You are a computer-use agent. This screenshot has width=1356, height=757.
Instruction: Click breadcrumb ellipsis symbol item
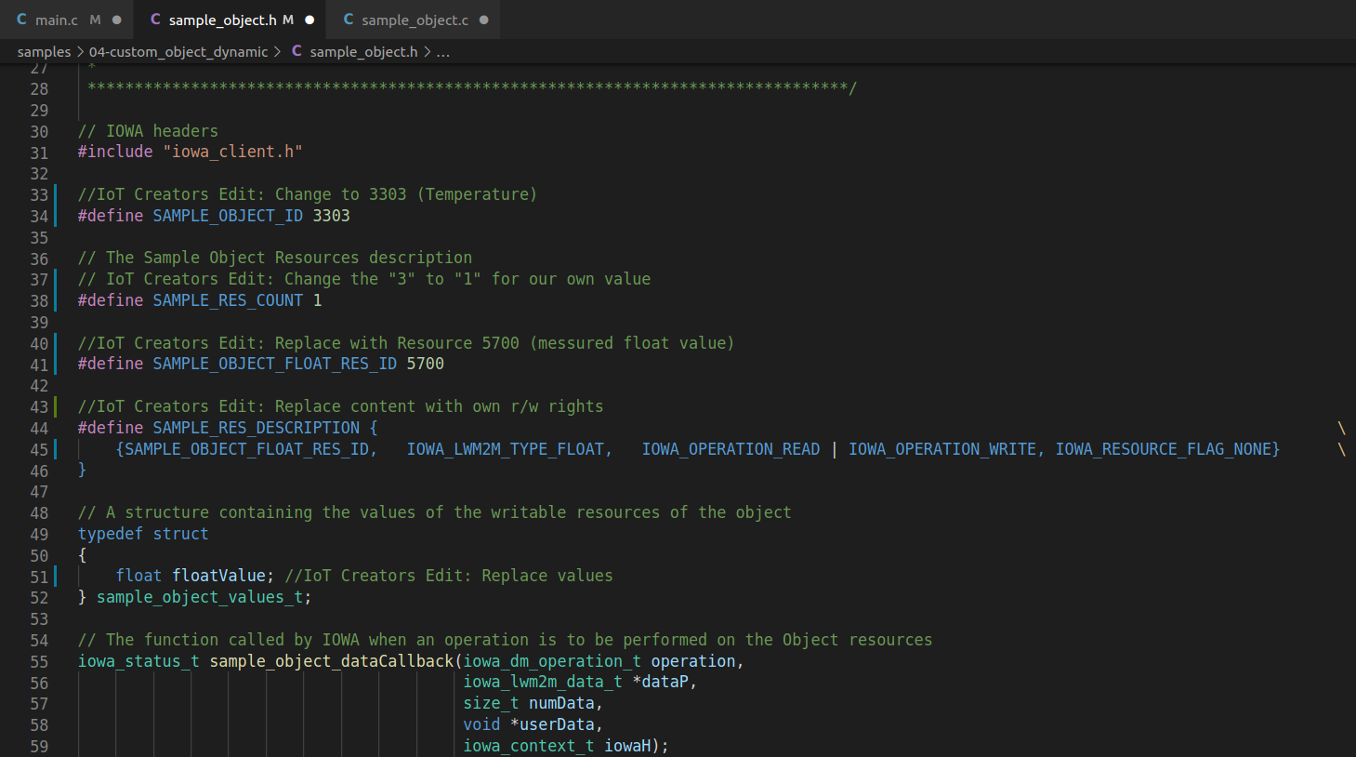tap(443, 52)
